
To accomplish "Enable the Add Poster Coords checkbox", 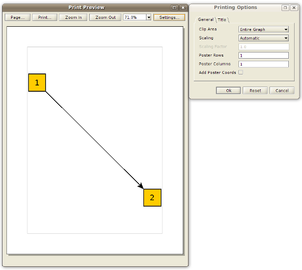I will (x=241, y=72).
